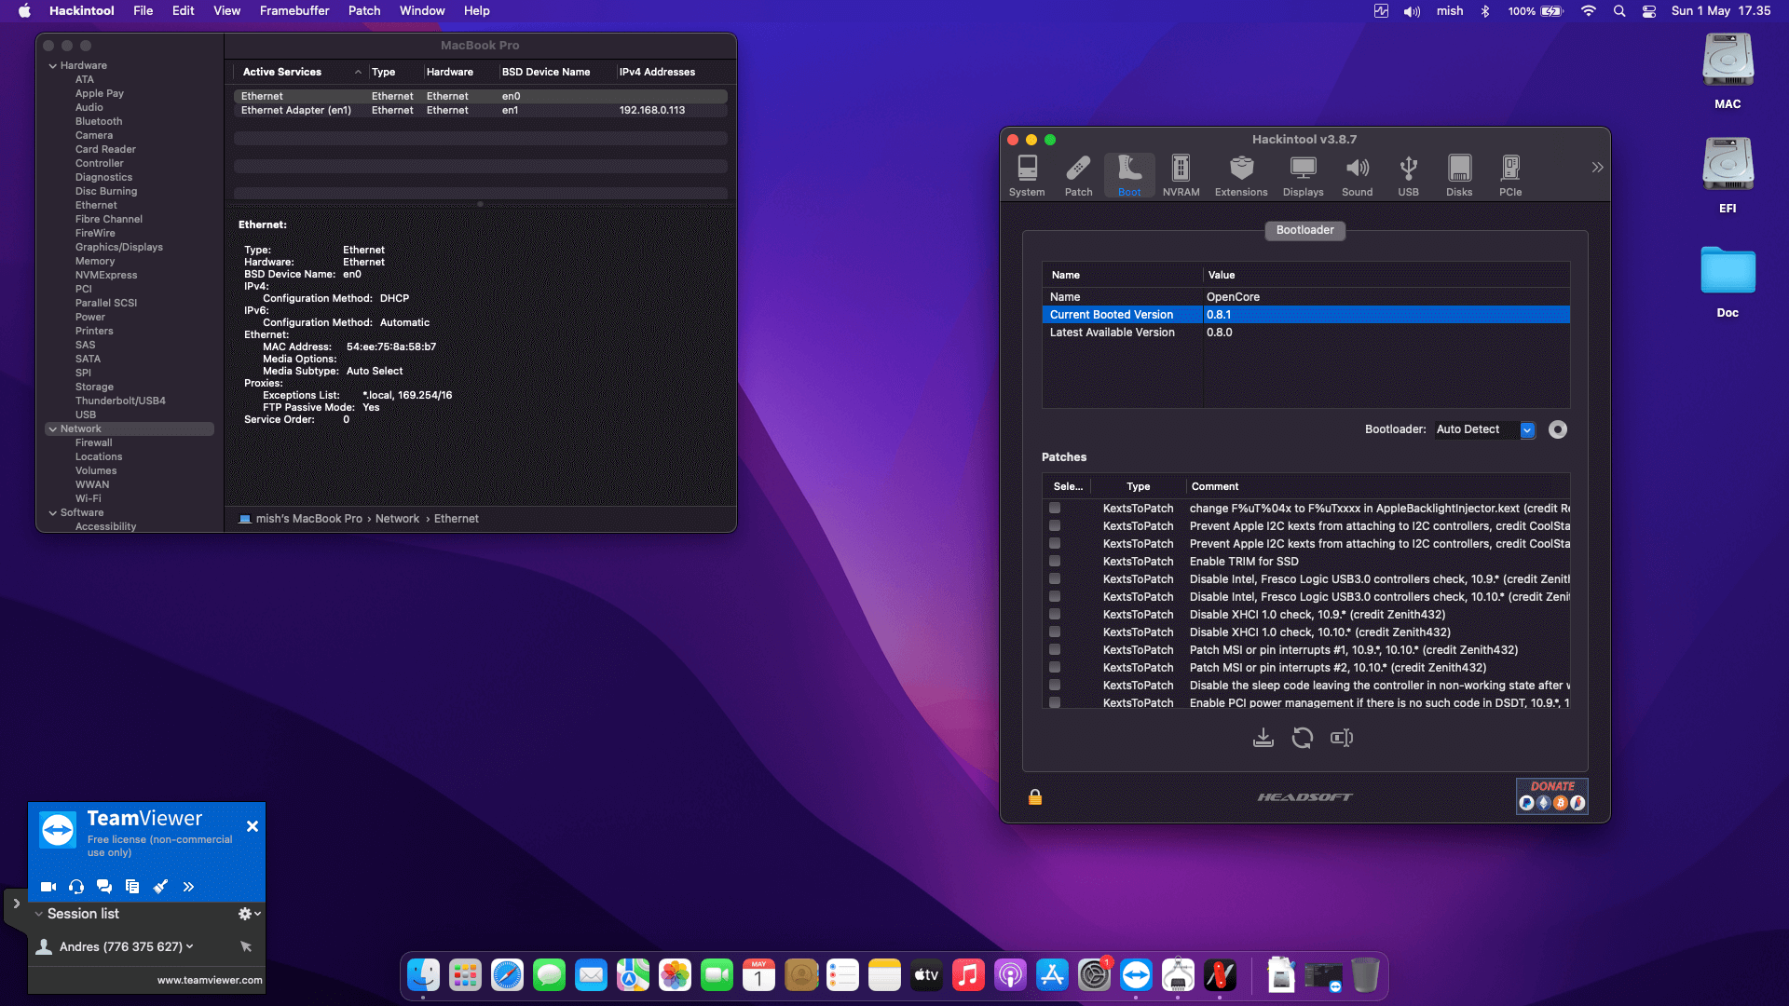Screen dimensions: 1789x1006
Task: Open the www.teamviewer.com link
Action: [x=210, y=980]
